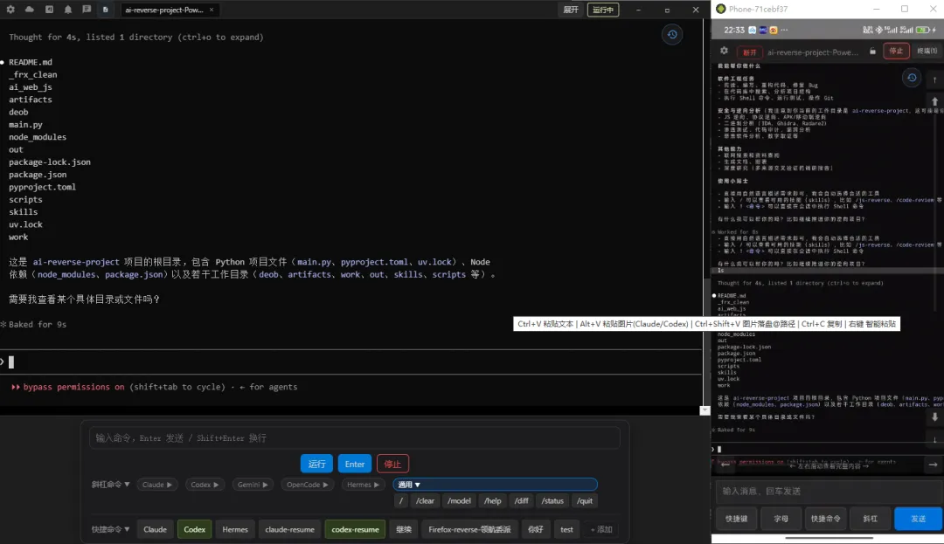This screenshot has height=544, width=944.
Task: Click the blue 运行 button
Action: (316, 464)
